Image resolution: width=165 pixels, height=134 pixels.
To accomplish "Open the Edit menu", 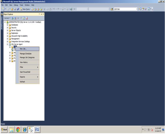I will click(6, 5).
